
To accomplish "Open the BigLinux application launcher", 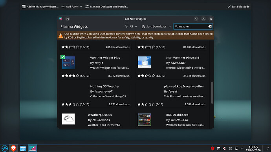I will click(4, 148).
